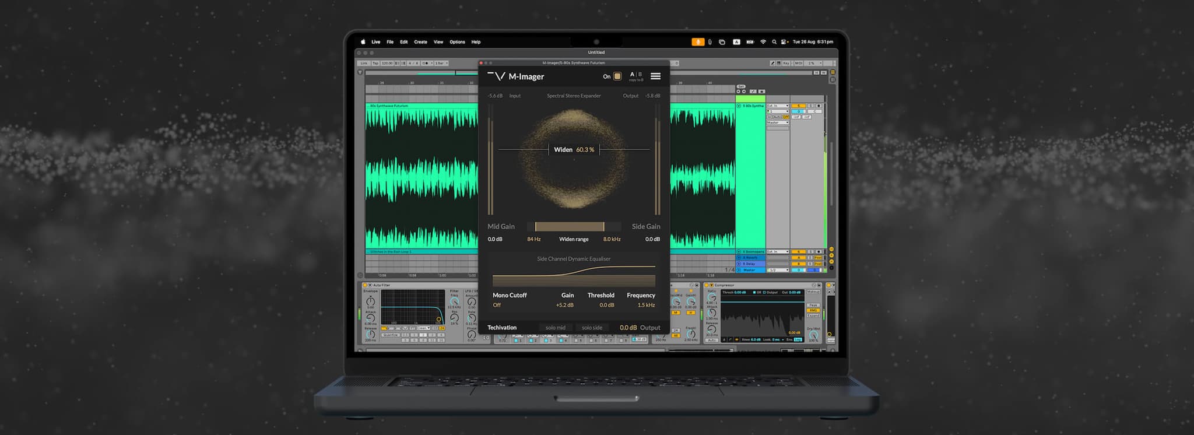Click the Wi-Fi status icon
This screenshot has height=435, width=1194.
pos(763,42)
